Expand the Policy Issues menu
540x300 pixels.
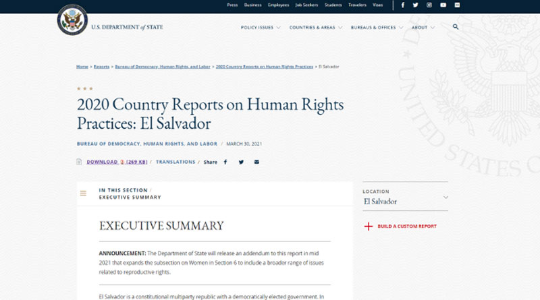[261, 28]
